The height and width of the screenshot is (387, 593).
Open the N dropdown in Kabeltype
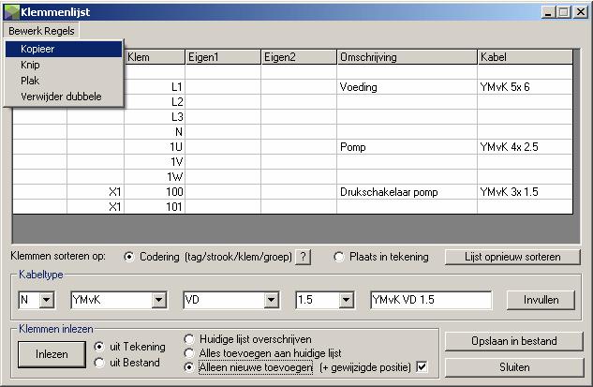pos(47,300)
